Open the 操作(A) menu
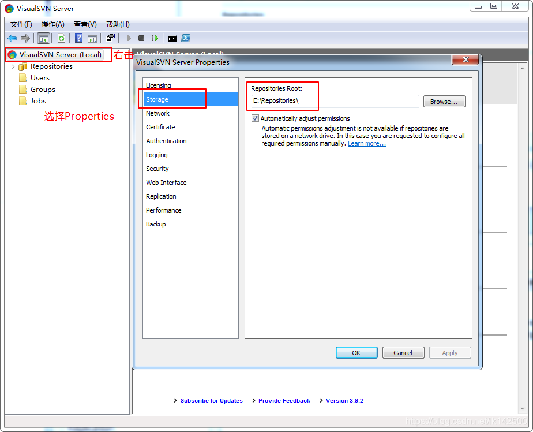Screen dimensions: 533x432 tap(52, 24)
